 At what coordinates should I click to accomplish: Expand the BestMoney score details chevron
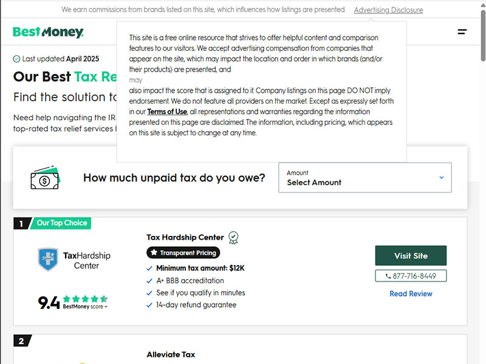(x=106, y=307)
